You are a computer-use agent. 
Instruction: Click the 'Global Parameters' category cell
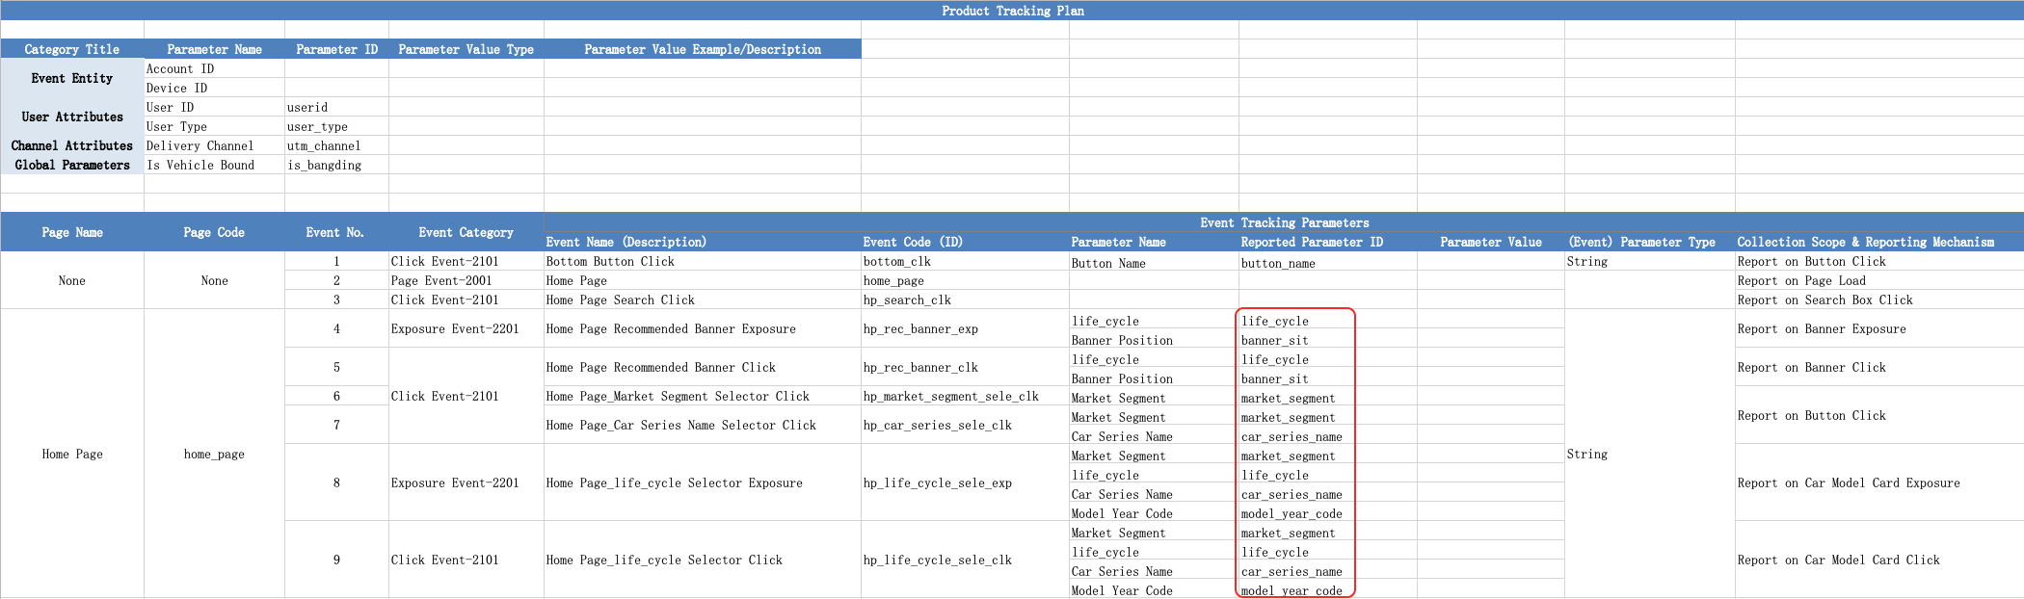click(x=72, y=165)
